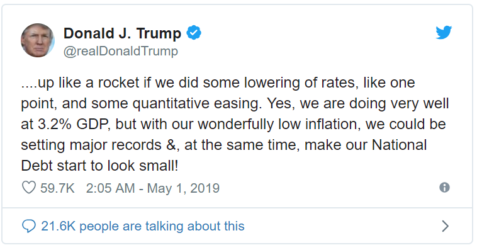477x250 pixels.
Task: Open the Donald J. Trump display name
Action: click(122, 33)
